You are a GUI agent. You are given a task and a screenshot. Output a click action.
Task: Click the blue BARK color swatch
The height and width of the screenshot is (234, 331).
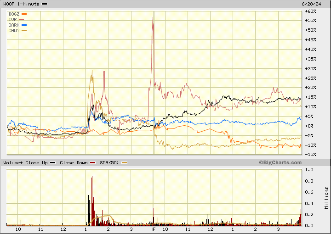click(x=24, y=25)
